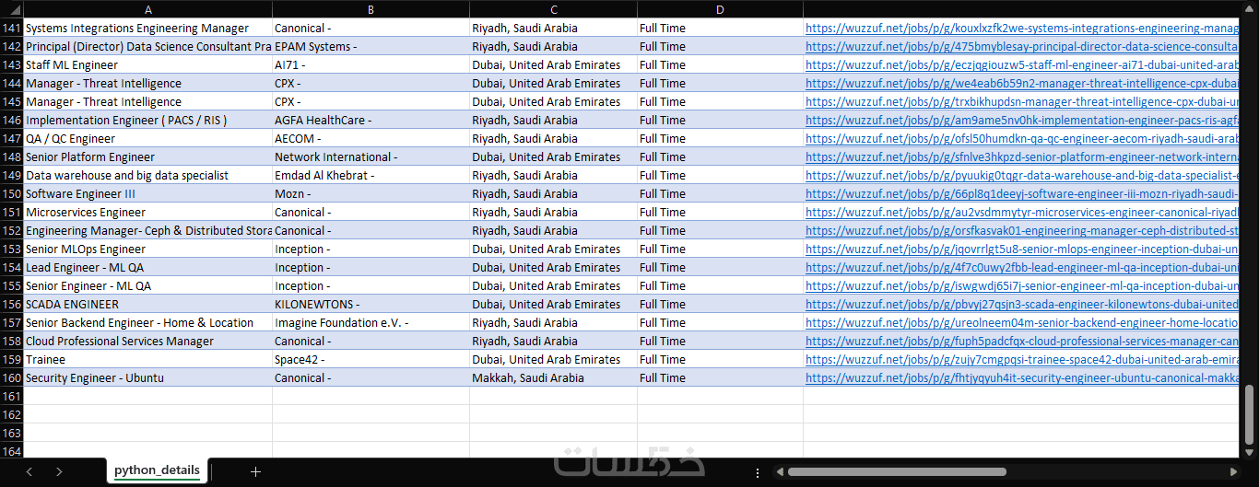The width and height of the screenshot is (1259, 487).
Task: Select cell 'Senior MLOps Engineer'
Action: (x=148, y=249)
